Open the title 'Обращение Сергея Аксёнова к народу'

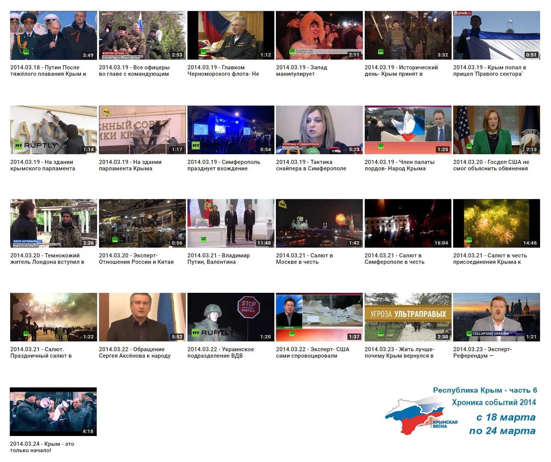(x=135, y=353)
